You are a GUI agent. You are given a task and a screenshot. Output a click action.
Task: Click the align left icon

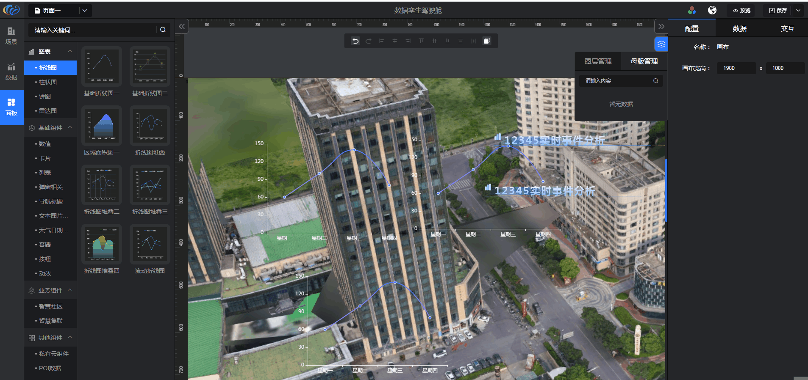[382, 41]
